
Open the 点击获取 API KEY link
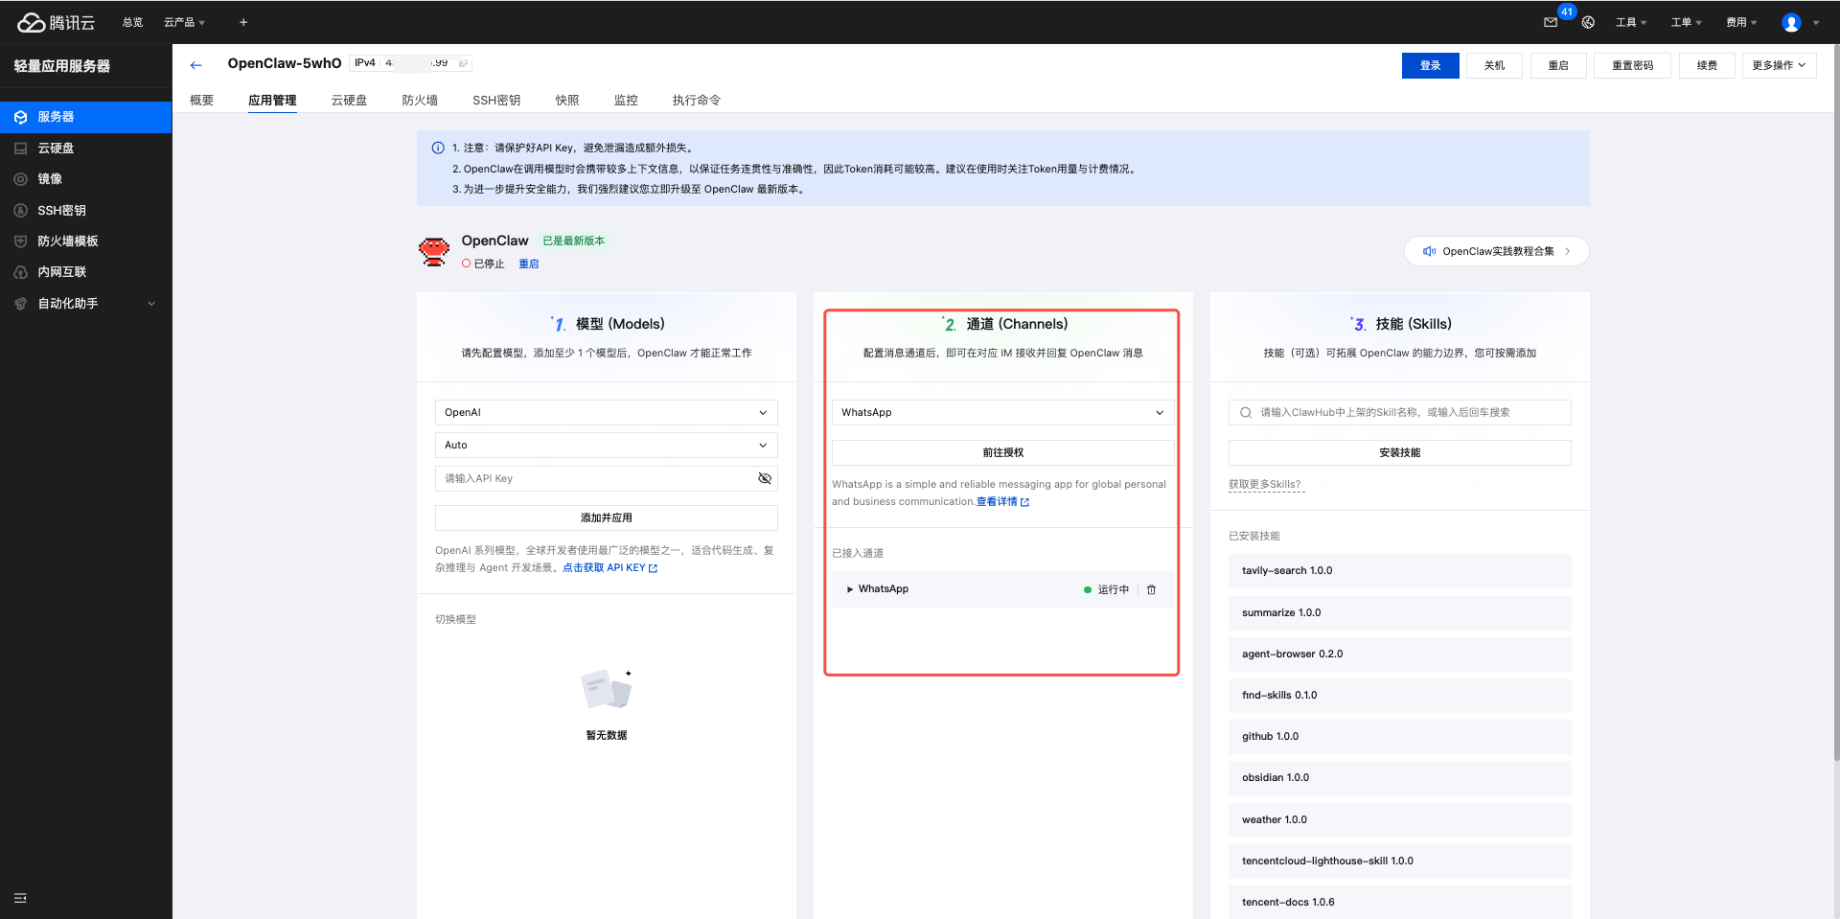[609, 567]
